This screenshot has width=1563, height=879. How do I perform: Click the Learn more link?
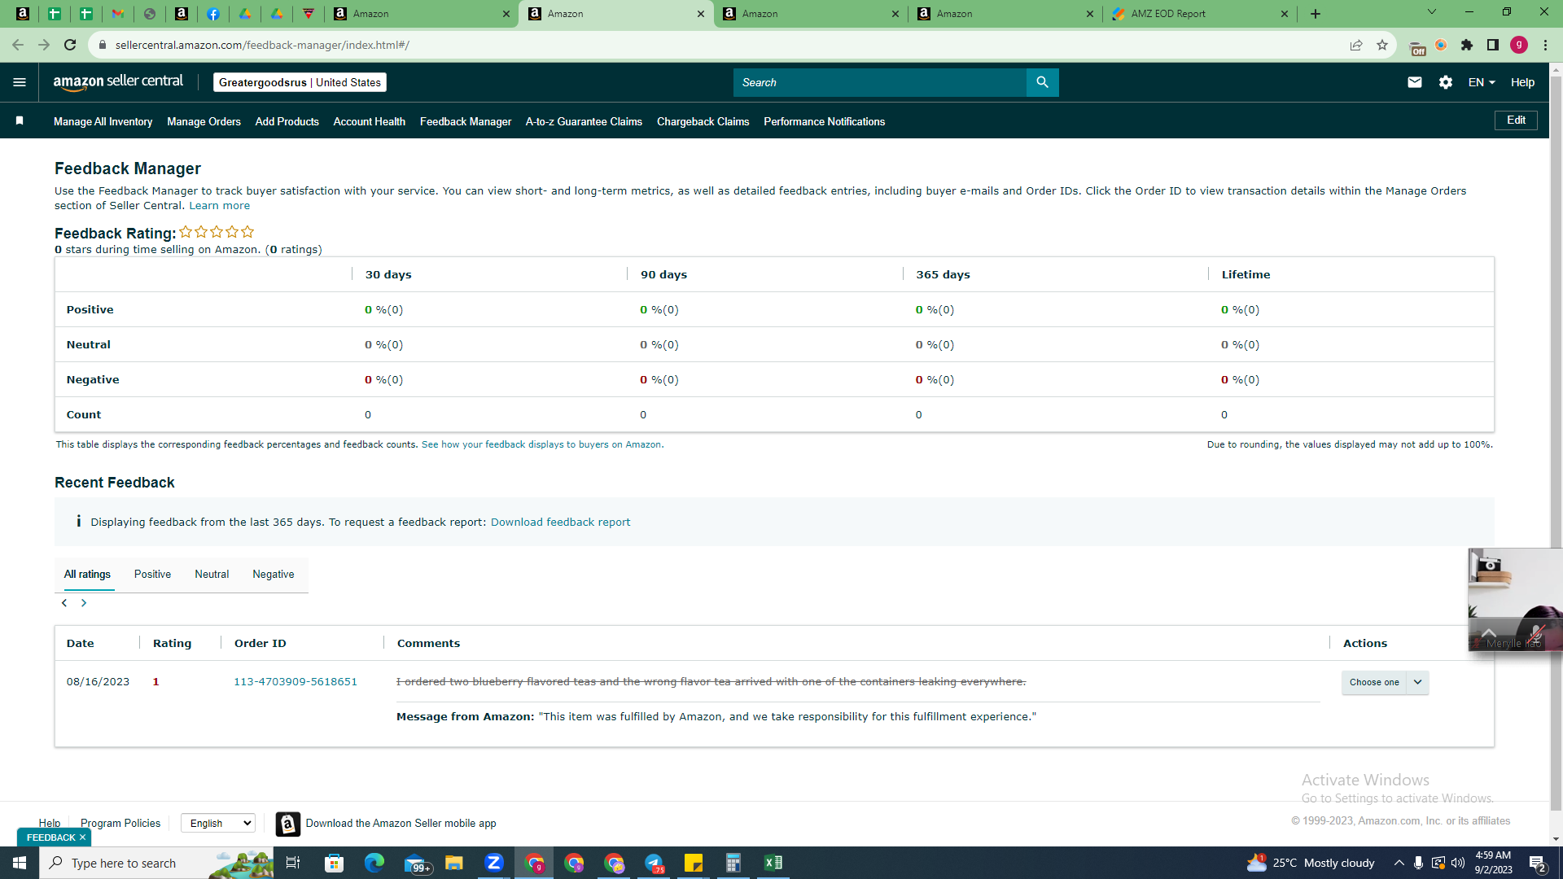pos(219,206)
